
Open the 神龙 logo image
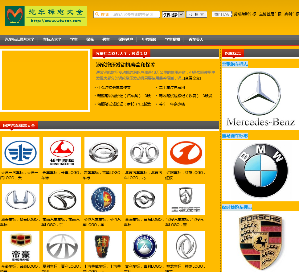pos(186,246)
